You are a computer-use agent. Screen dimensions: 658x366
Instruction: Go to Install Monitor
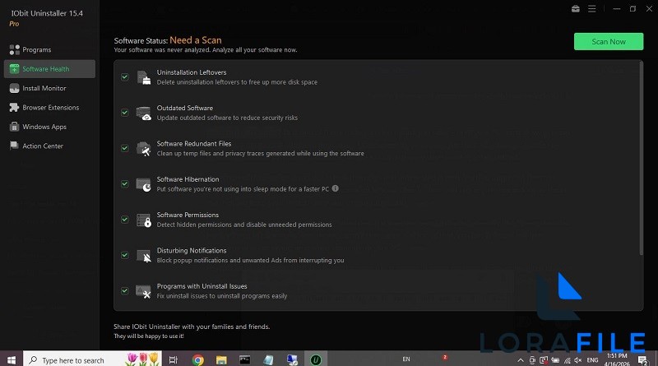pyautogui.click(x=49, y=89)
